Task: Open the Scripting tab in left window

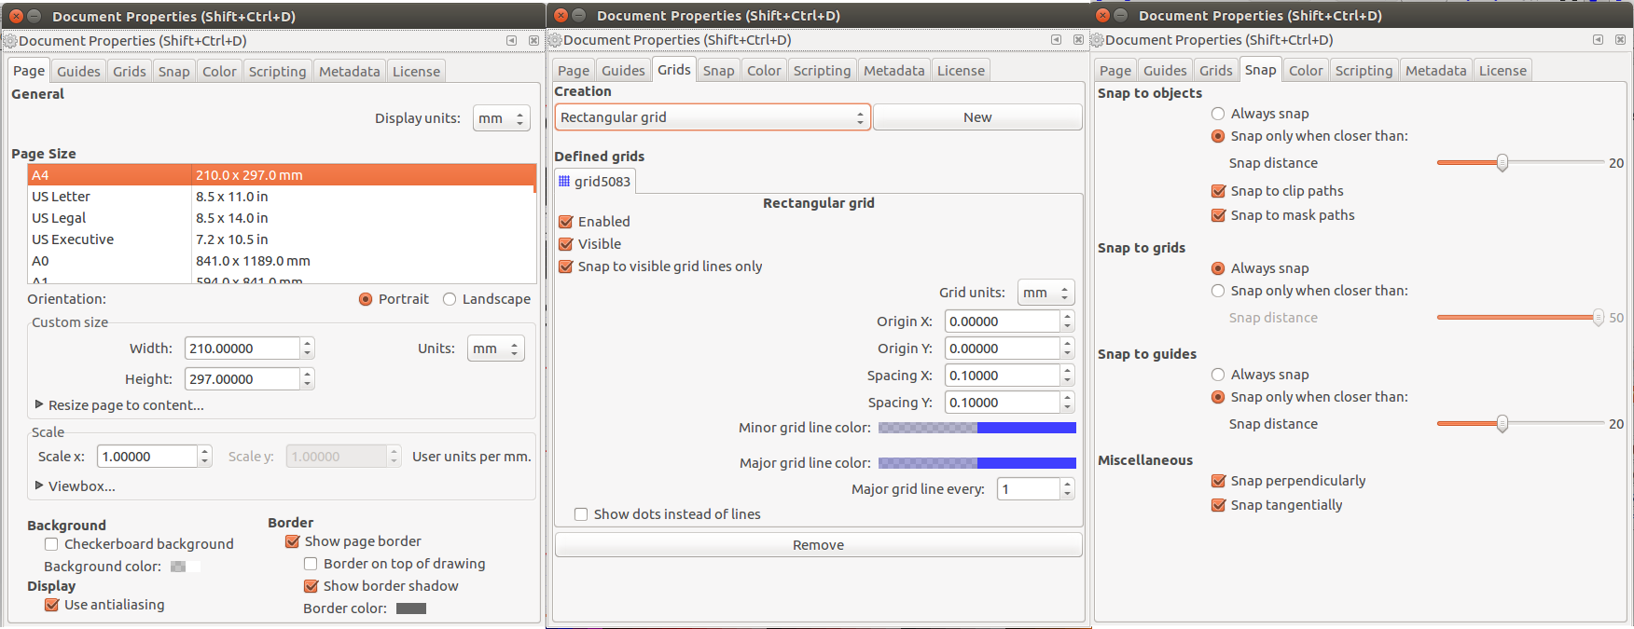Action: [277, 72]
